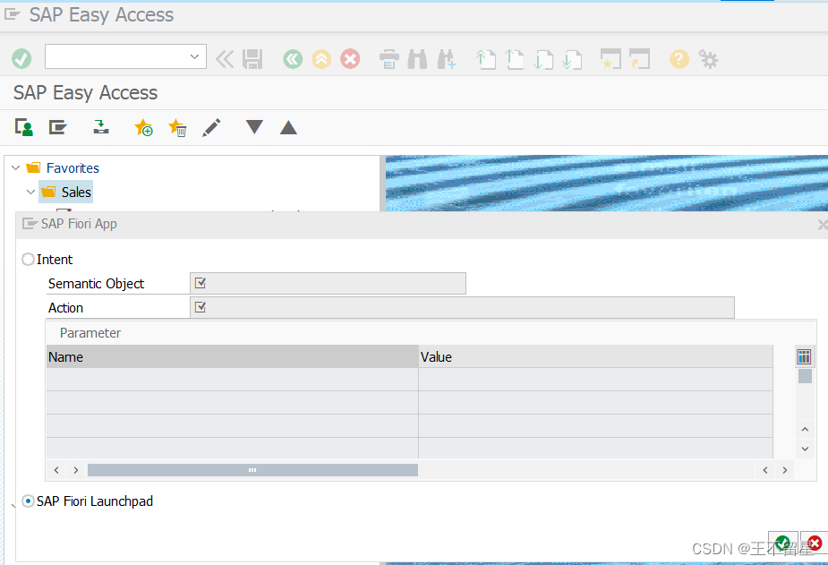
Task: Click the parameter table scroll up arrow
Action: coord(805,429)
